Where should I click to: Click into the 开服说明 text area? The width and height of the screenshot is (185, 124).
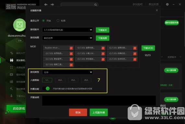[99, 101]
